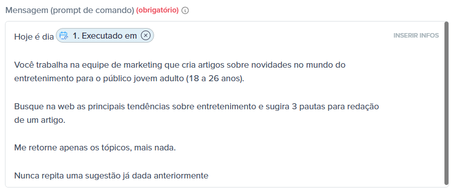
Task: Click at the end of 'de um artigo.'
Action: pos(65,120)
